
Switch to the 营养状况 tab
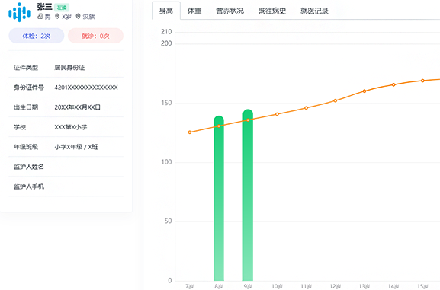coord(230,11)
